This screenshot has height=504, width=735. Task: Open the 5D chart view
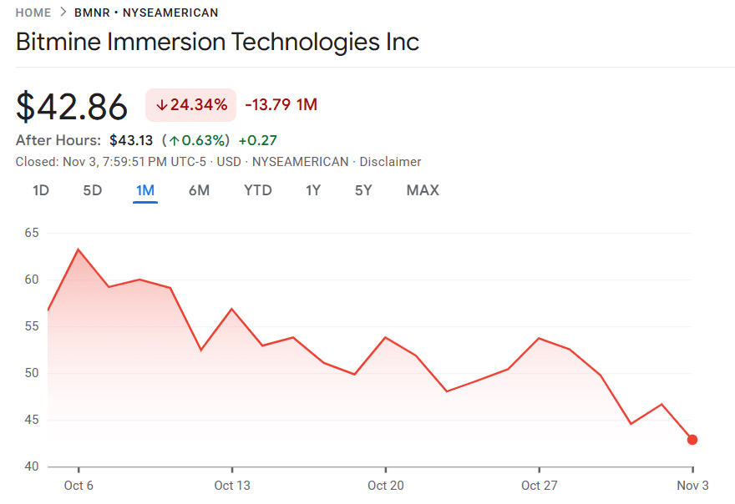(x=92, y=190)
